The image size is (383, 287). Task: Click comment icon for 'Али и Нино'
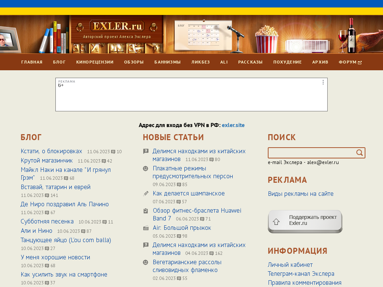[x=83, y=231]
